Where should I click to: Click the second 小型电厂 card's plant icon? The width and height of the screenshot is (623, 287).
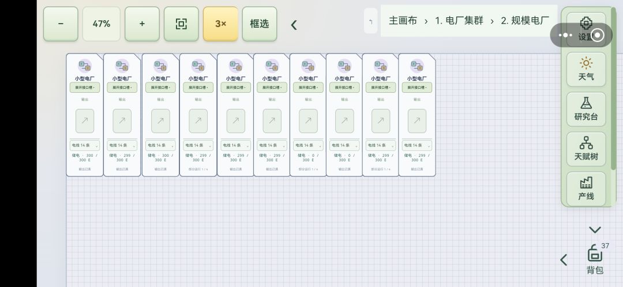(122, 66)
